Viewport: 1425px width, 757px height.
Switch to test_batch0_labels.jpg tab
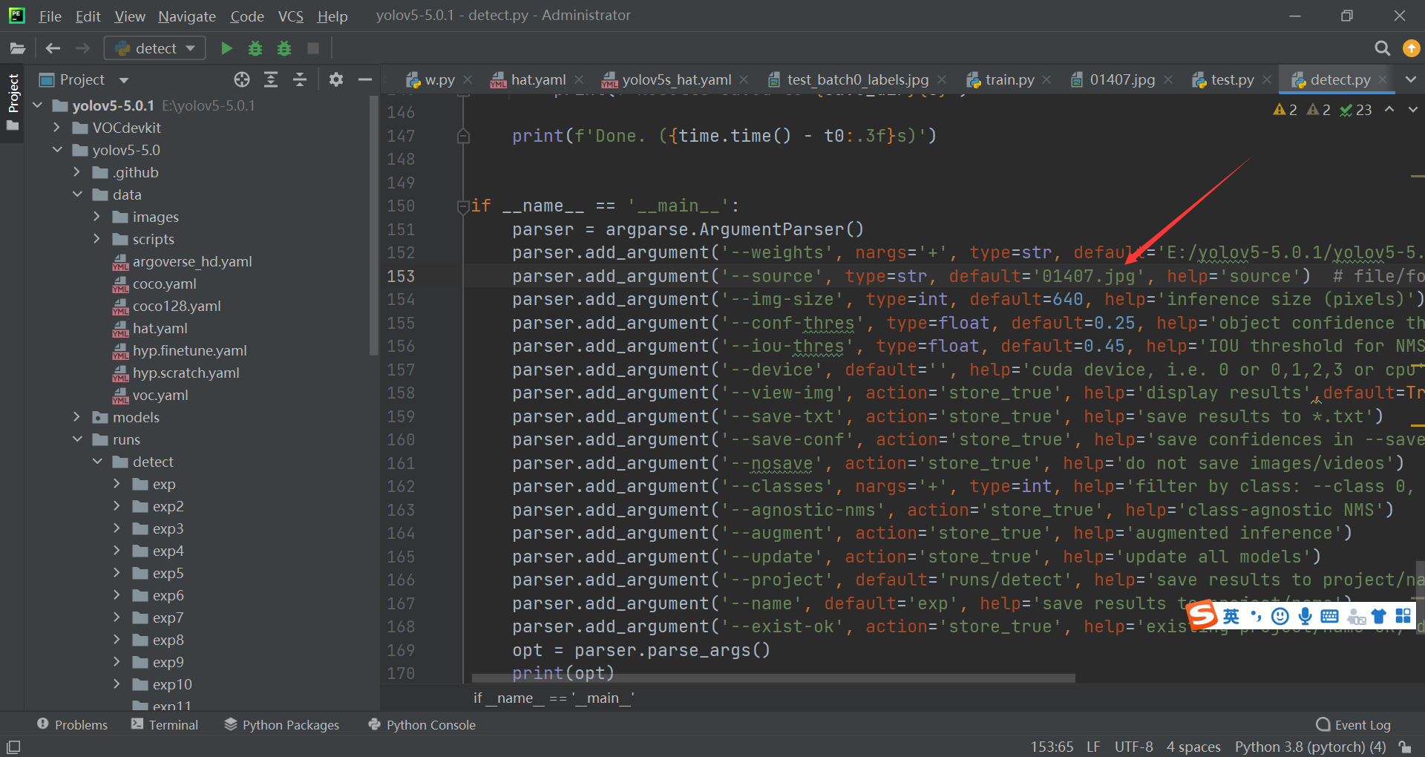[857, 79]
